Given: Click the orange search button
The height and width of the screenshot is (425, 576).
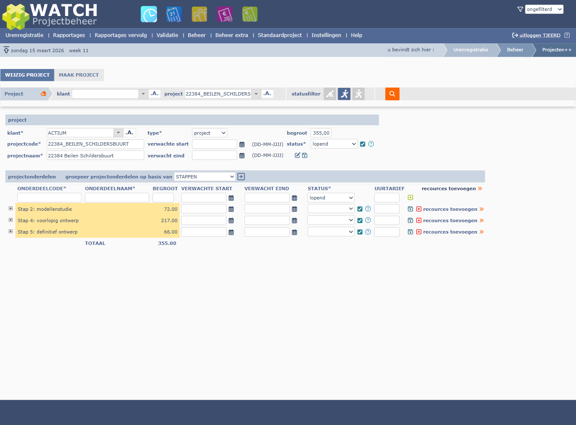Looking at the screenshot, I should click(392, 94).
